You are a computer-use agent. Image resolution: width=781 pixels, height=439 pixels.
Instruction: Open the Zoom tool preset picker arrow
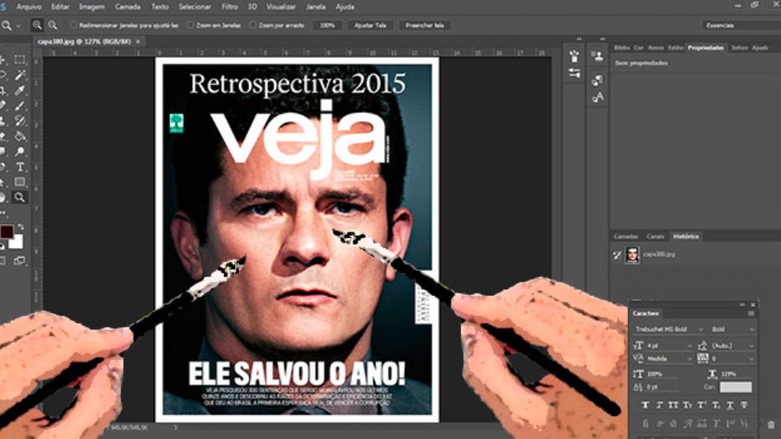coord(19,25)
